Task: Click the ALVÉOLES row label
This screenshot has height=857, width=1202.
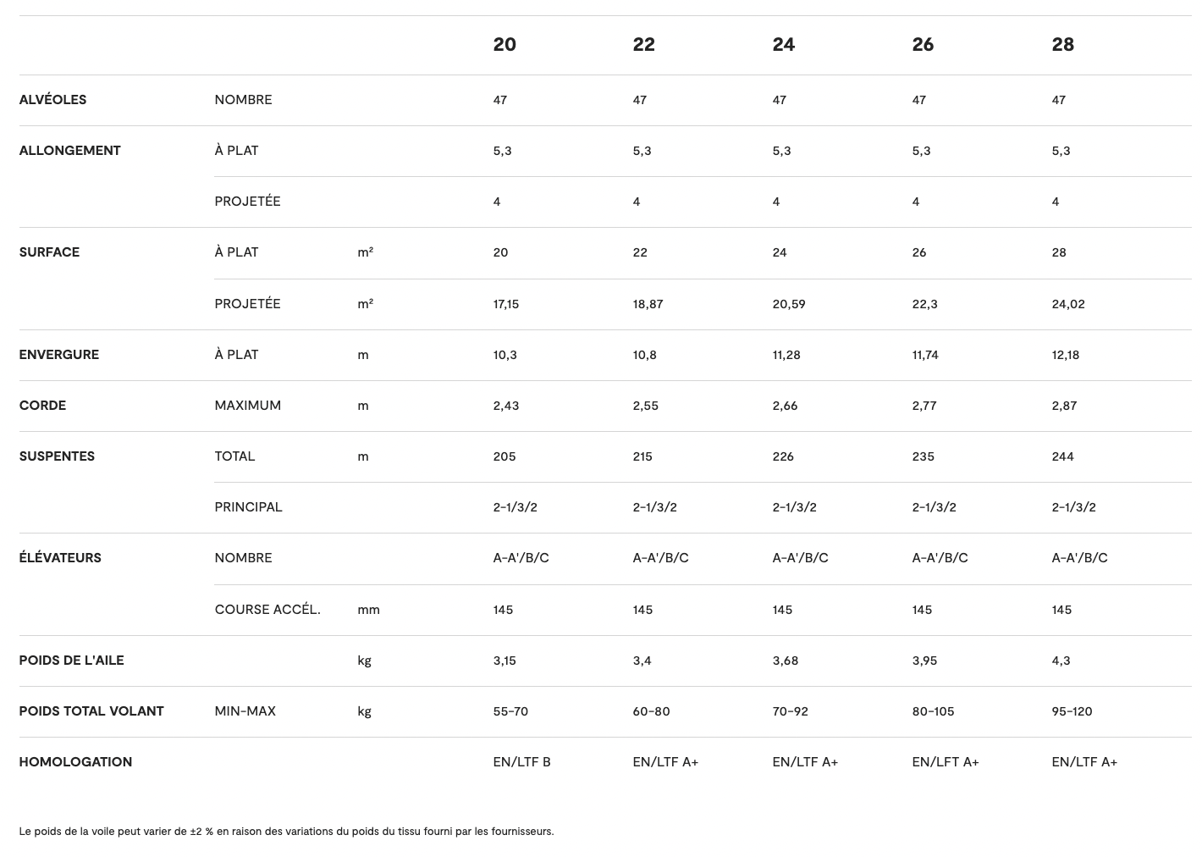Action: tap(52, 100)
